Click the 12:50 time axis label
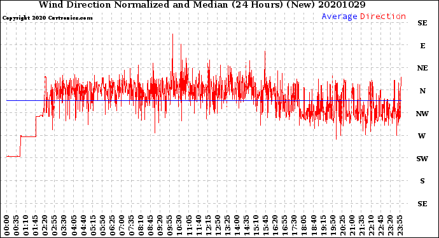The height and width of the screenshot is (238, 439). (x=218, y=225)
